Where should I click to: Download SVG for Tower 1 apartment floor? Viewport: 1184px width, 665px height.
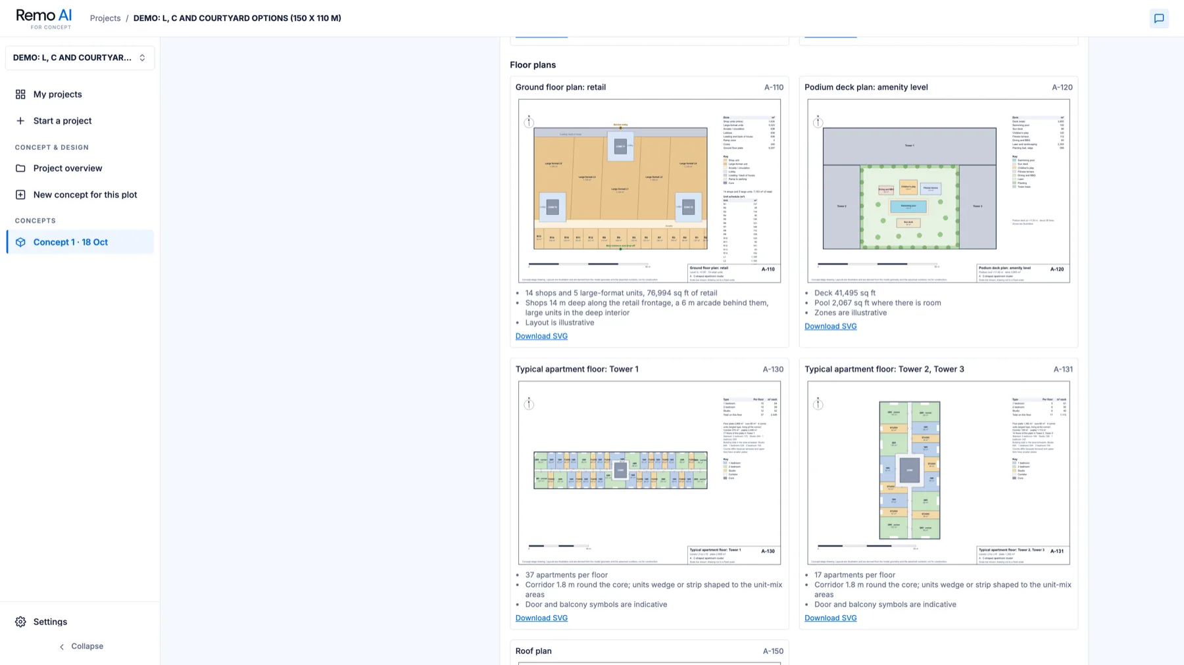(x=541, y=618)
